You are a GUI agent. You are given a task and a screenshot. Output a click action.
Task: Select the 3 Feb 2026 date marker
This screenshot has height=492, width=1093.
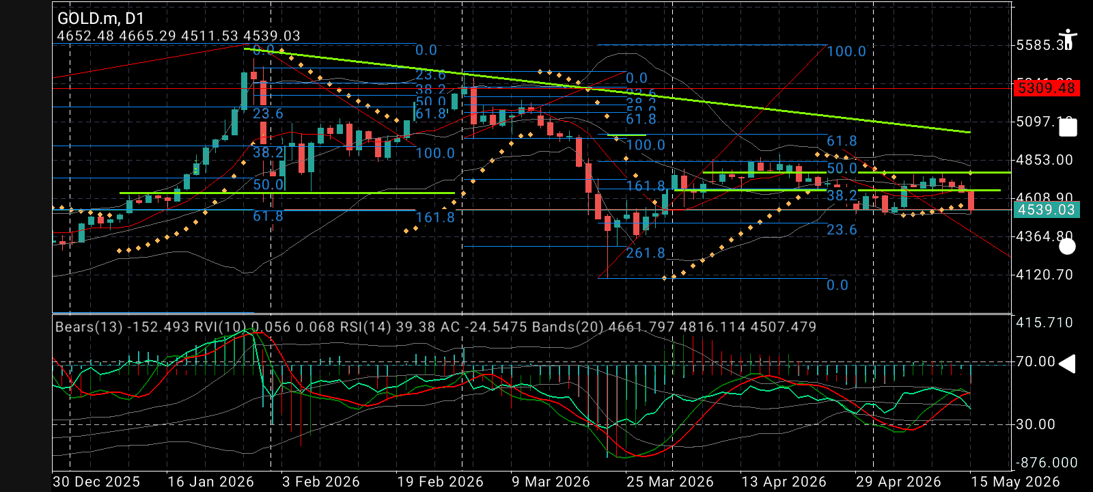click(320, 482)
